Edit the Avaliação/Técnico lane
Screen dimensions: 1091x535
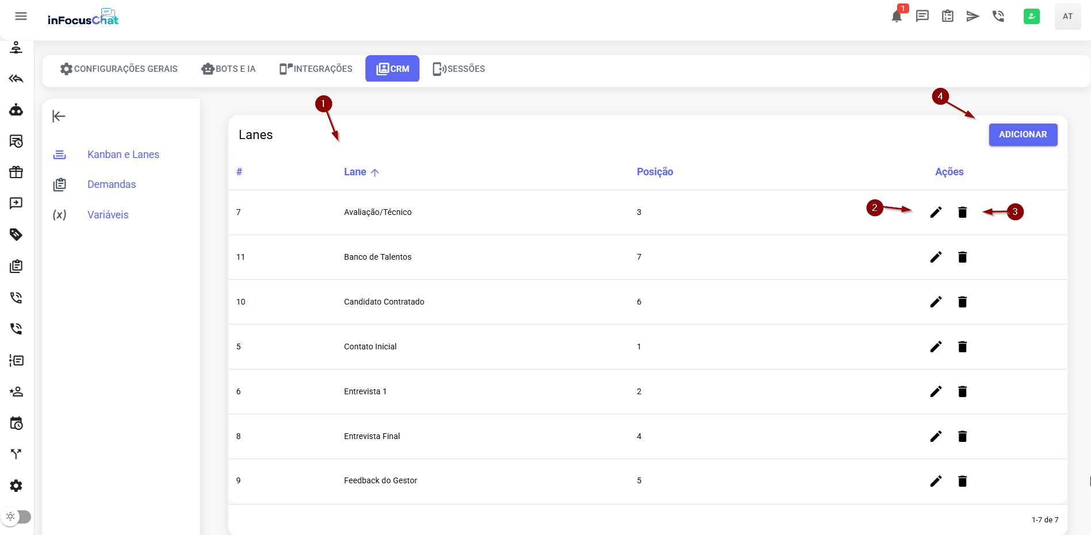pos(936,212)
